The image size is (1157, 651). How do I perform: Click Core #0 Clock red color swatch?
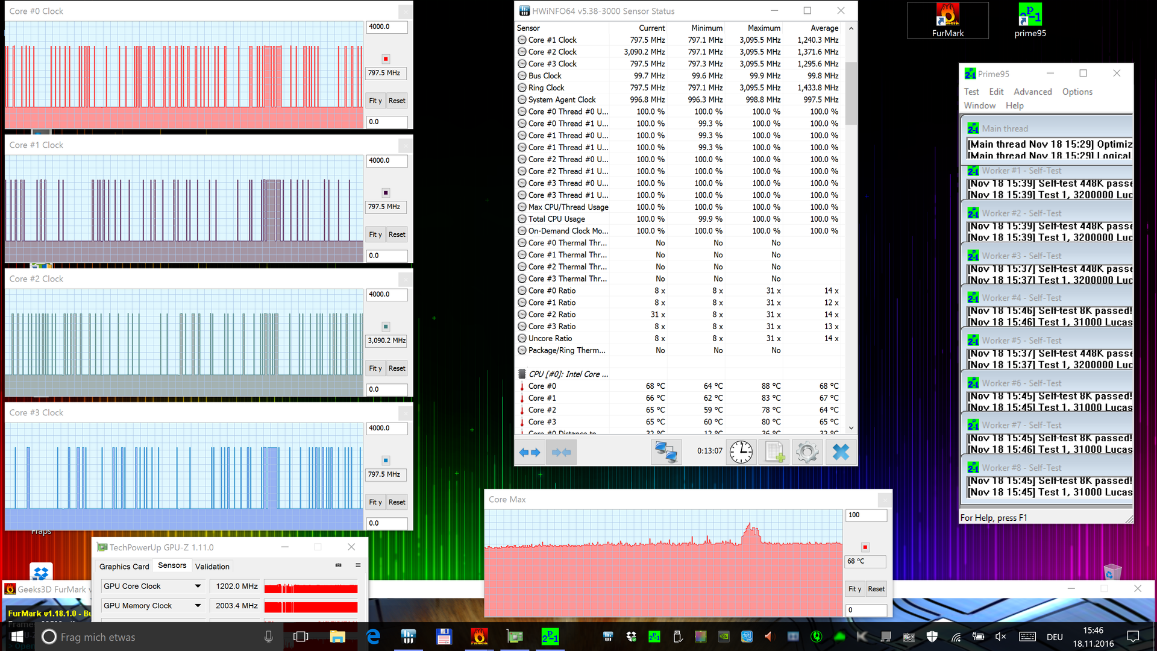(x=386, y=59)
